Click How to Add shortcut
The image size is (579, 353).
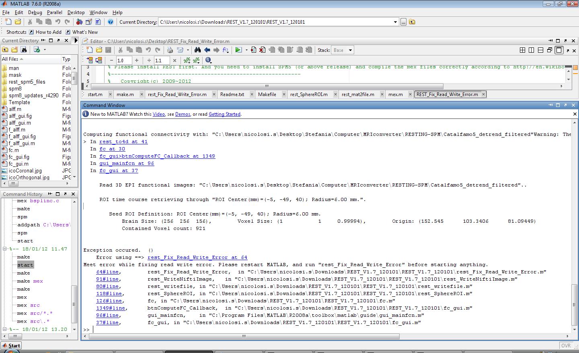tap(45, 32)
